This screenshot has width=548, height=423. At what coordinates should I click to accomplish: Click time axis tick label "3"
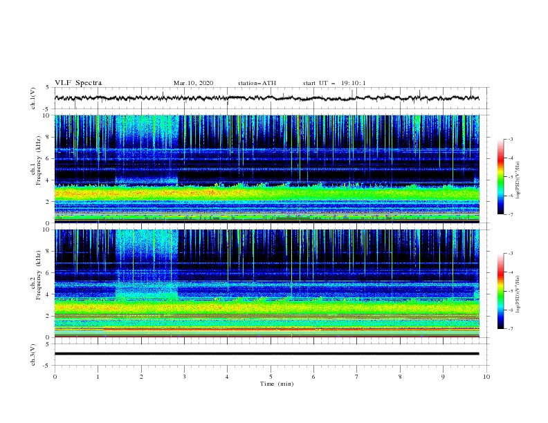point(184,377)
